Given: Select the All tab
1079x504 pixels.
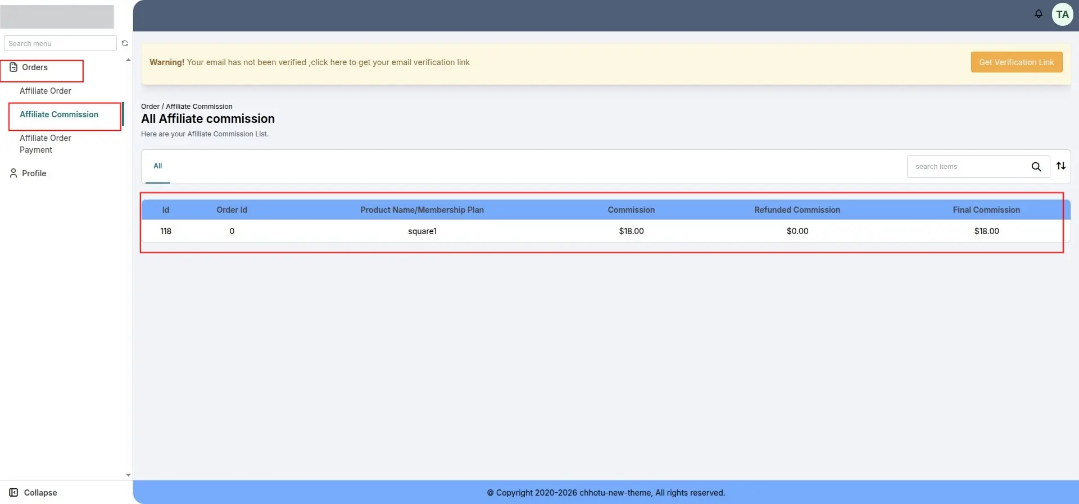Looking at the screenshot, I should (x=157, y=166).
